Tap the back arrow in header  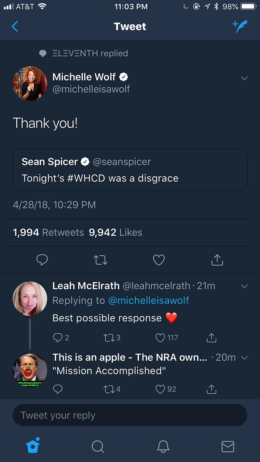(15, 27)
